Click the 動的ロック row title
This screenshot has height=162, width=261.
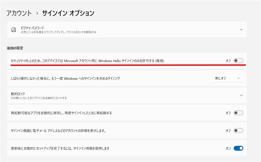[x=18, y=94]
